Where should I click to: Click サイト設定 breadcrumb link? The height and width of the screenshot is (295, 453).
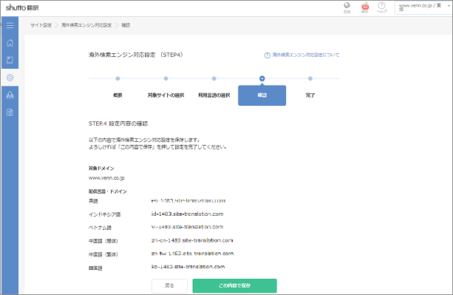[41, 25]
